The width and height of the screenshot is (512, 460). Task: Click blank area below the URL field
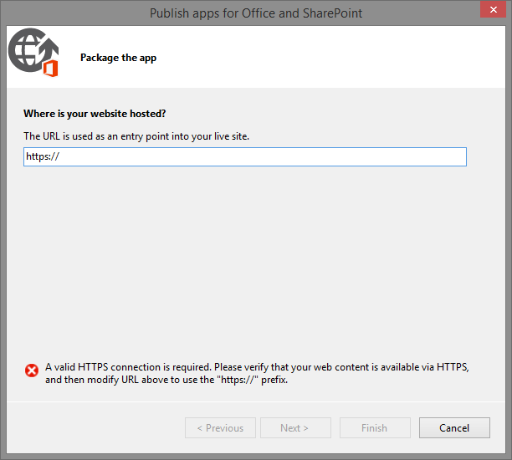tap(251, 251)
